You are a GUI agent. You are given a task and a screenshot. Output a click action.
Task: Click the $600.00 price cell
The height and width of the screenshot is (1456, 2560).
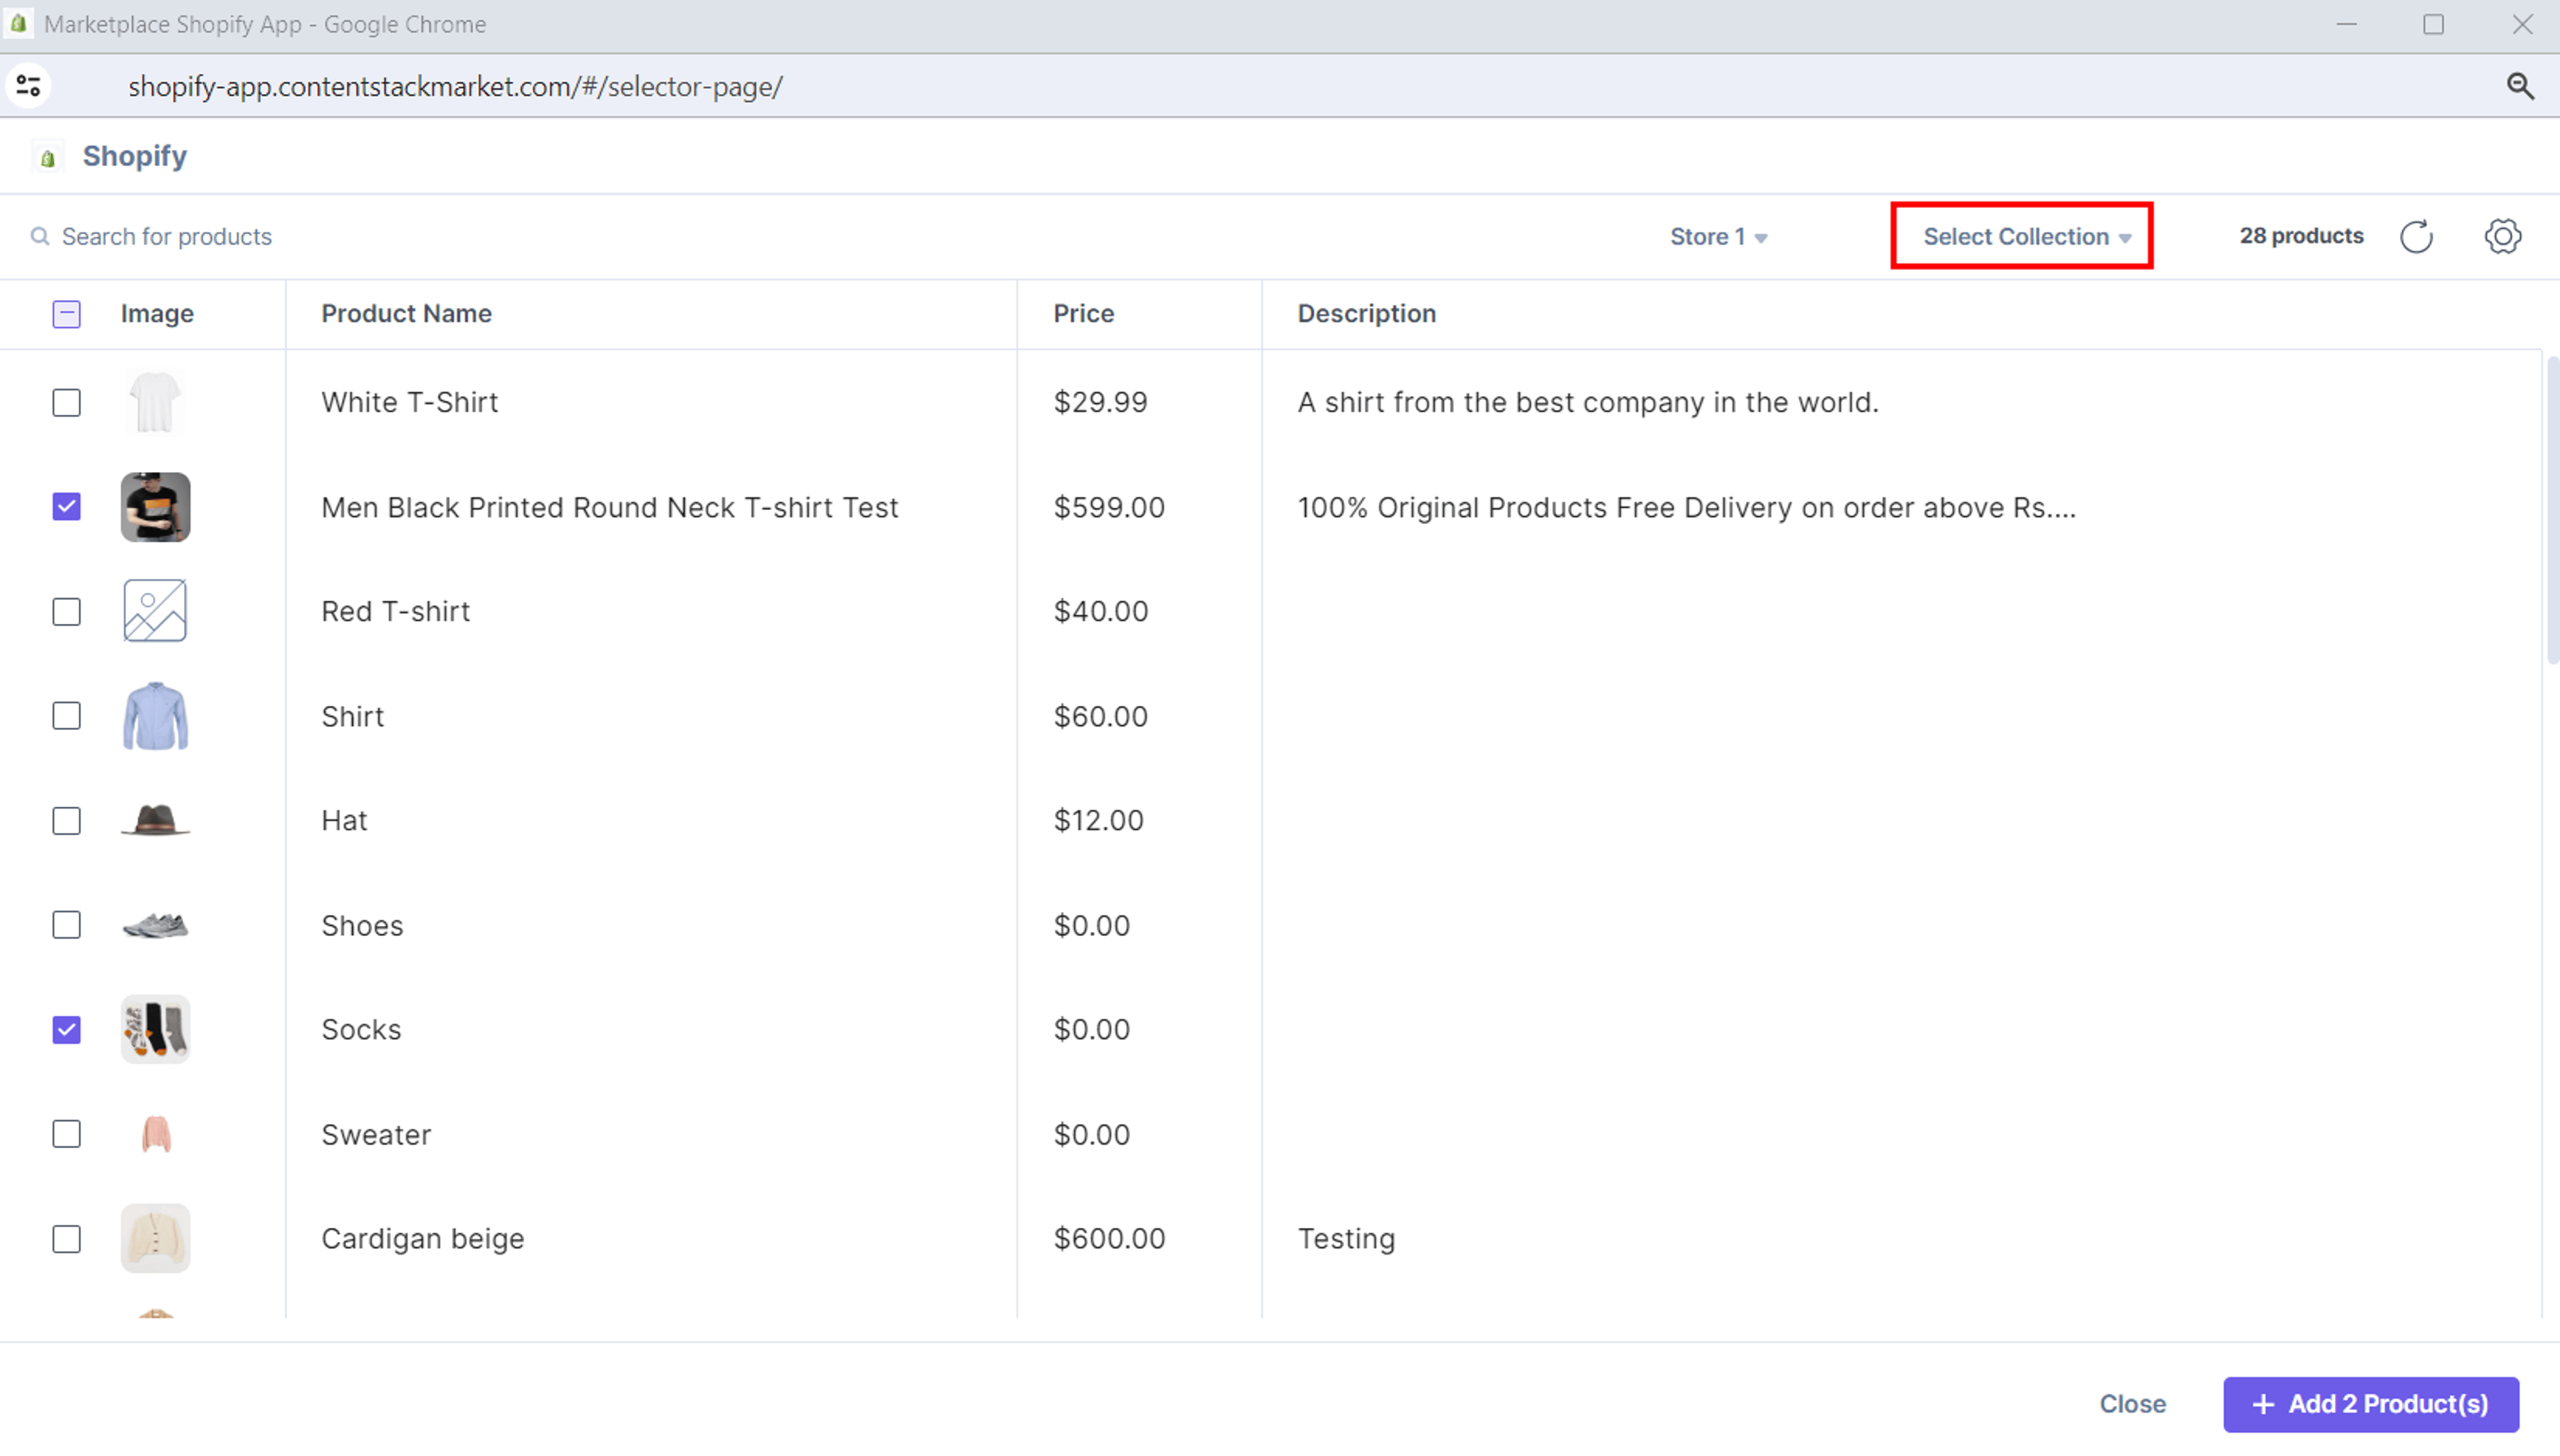click(1109, 1238)
